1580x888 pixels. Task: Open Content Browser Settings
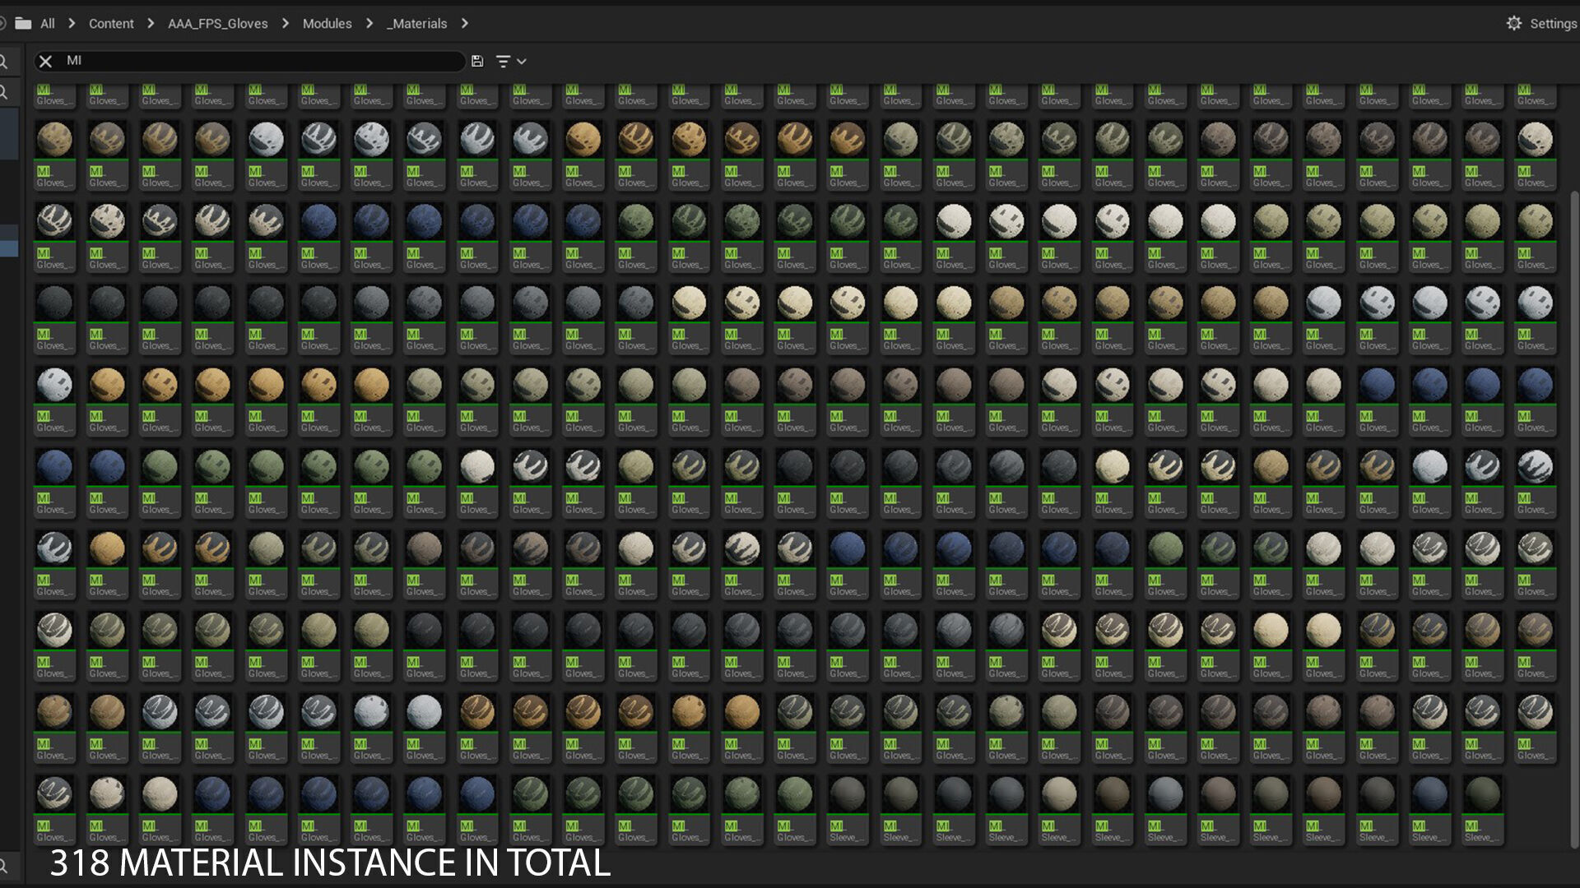[x=1552, y=24]
